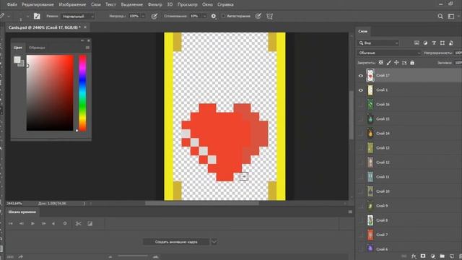462x260 pixels.
Task: Click Создать анимацию кадра button
Action: 176,242
